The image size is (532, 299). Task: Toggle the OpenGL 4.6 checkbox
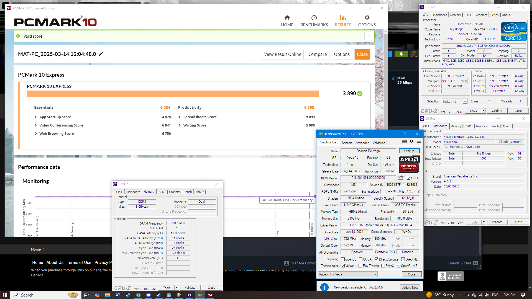tap(398, 266)
